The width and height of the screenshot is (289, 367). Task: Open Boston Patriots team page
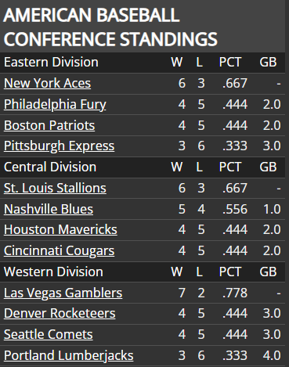49,125
